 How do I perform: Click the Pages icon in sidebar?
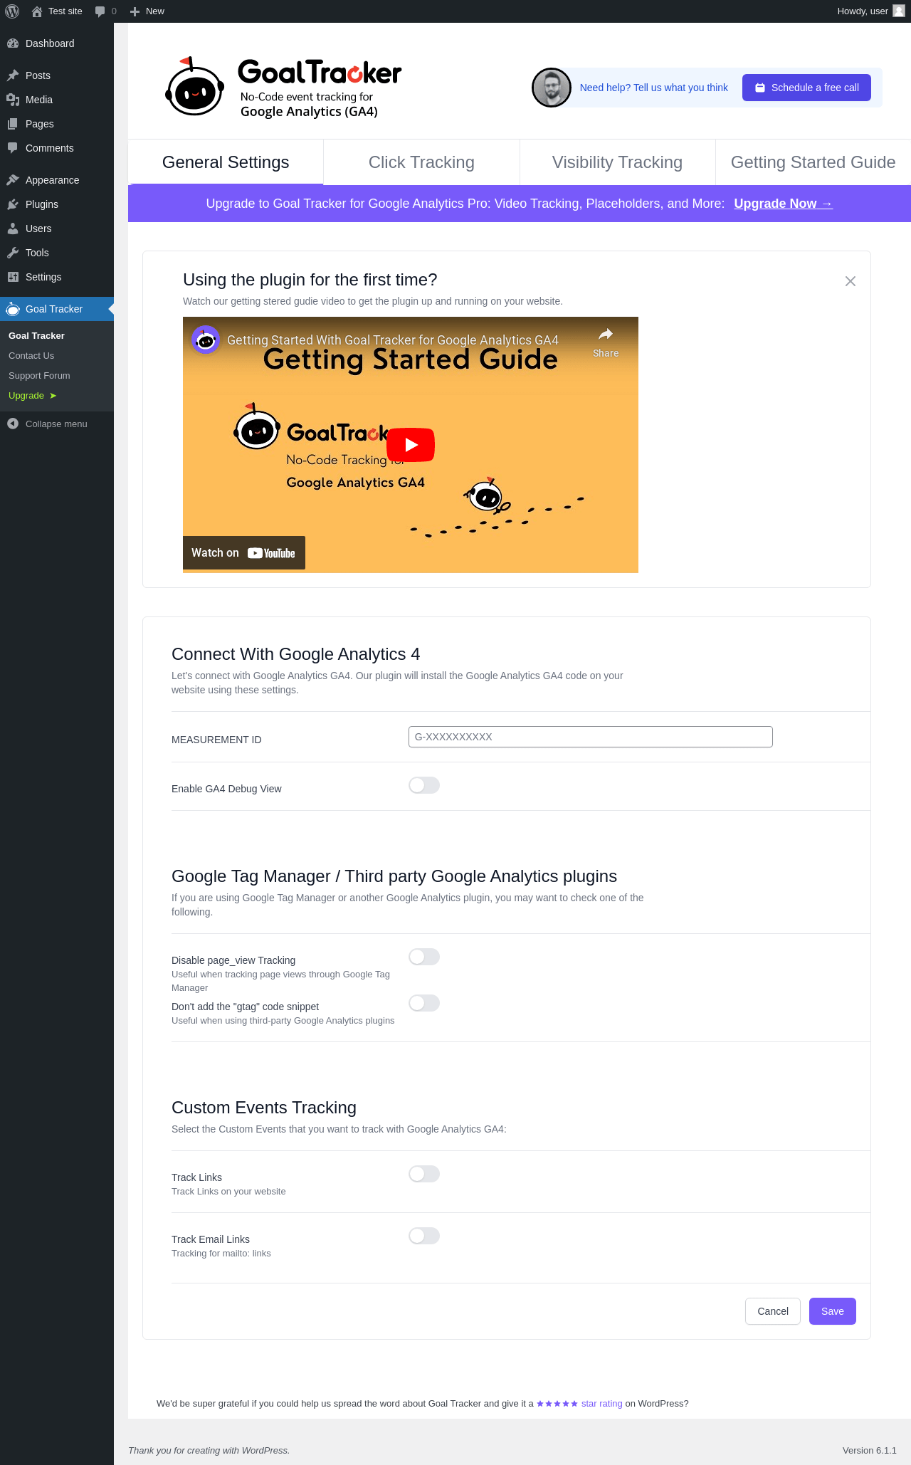pyautogui.click(x=13, y=124)
